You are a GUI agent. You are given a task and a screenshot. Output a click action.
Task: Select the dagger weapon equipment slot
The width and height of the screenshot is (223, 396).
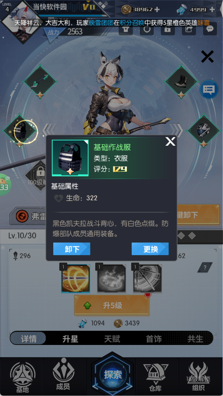40,82
